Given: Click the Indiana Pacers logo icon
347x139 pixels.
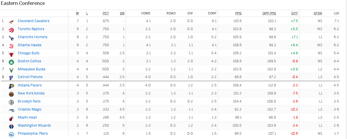Looking at the screenshot, I should (x=11, y=86).
